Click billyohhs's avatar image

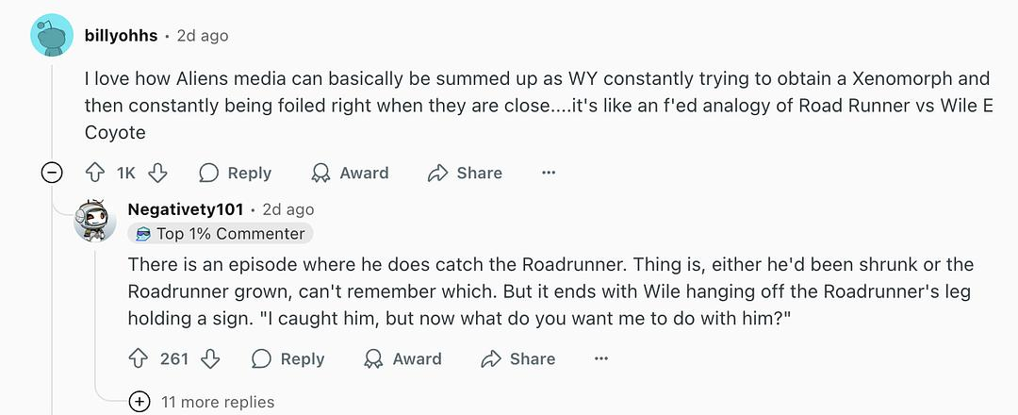(53, 36)
